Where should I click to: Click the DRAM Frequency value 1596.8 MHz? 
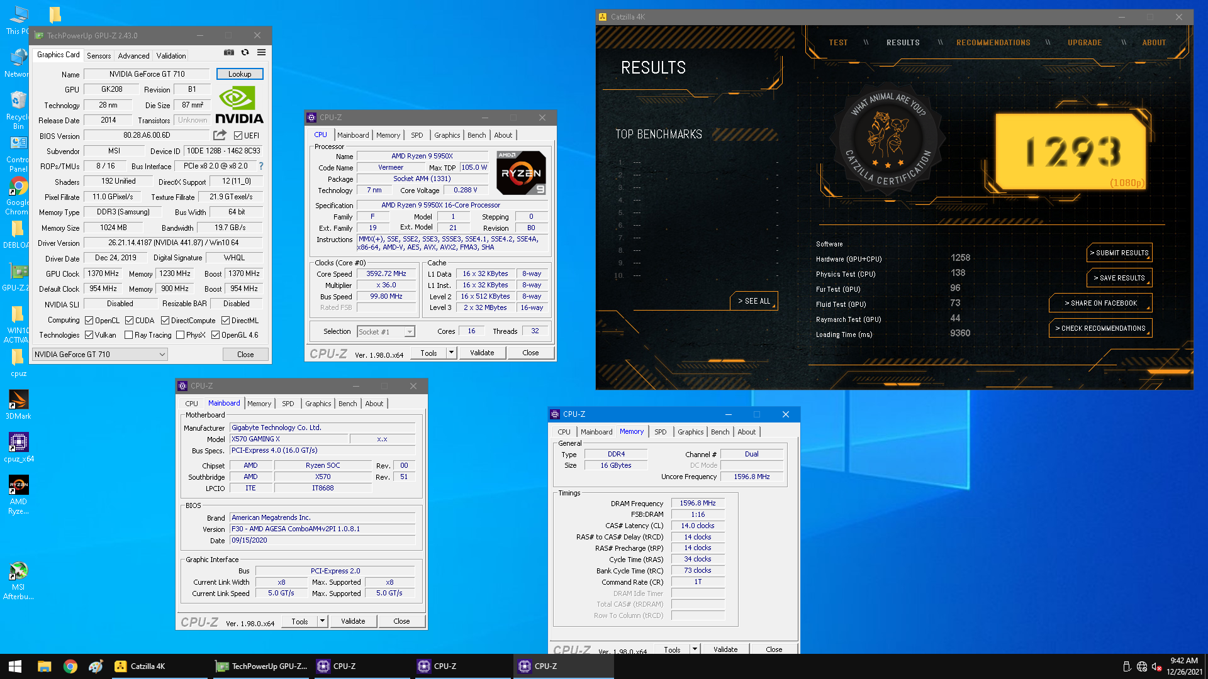point(698,503)
